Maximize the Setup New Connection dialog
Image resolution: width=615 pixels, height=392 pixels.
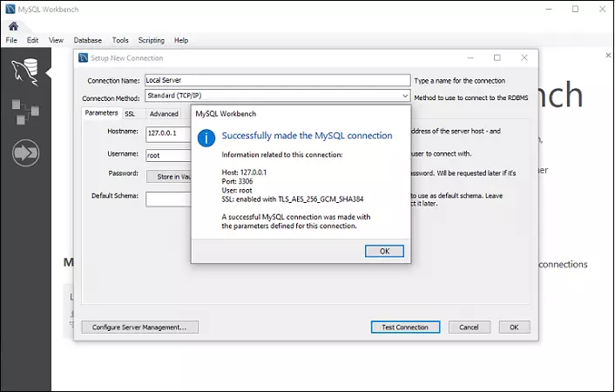(497, 57)
